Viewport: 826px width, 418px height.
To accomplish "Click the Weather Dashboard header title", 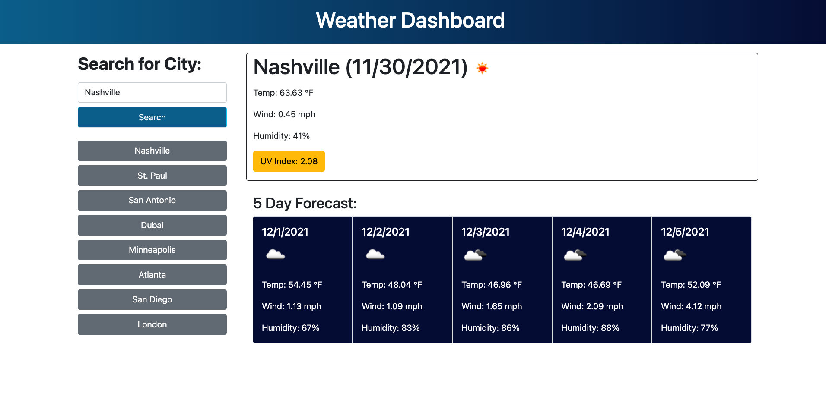I will 410,20.
